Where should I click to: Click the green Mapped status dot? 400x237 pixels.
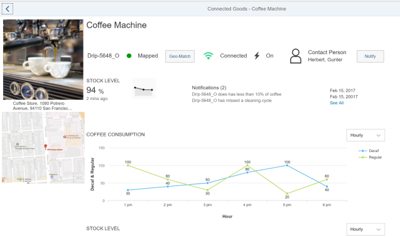pos(129,56)
